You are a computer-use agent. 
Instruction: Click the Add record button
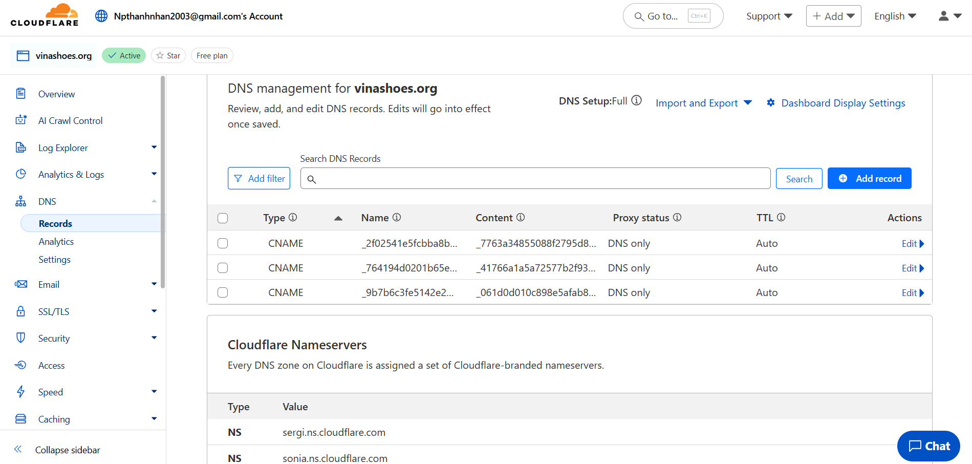[869, 178]
